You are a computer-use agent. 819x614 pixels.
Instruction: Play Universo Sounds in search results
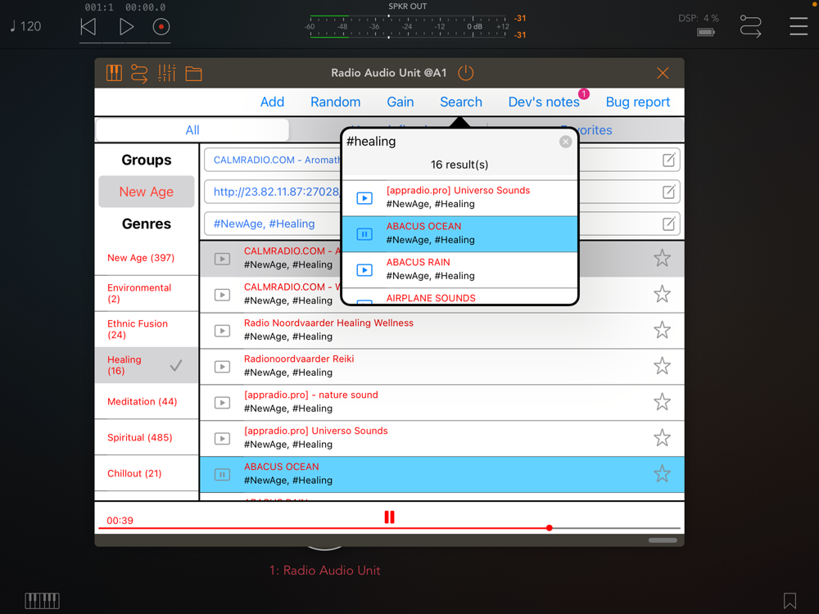[x=364, y=198]
